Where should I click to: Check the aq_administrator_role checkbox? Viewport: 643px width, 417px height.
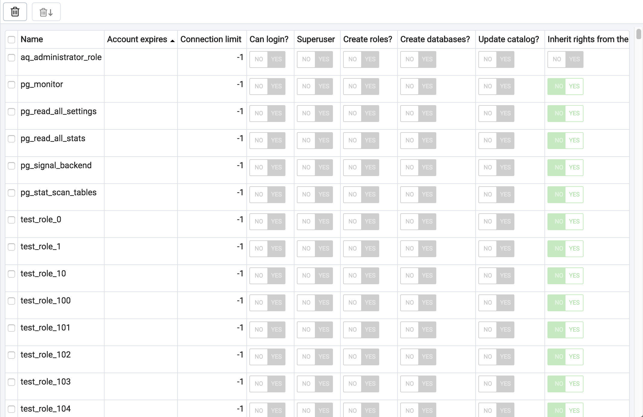point(11,58)
